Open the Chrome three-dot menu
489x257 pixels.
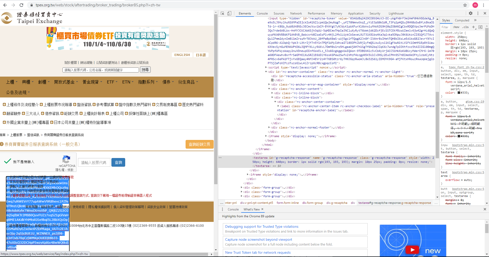pyautogui.click(x=483, y=5)
